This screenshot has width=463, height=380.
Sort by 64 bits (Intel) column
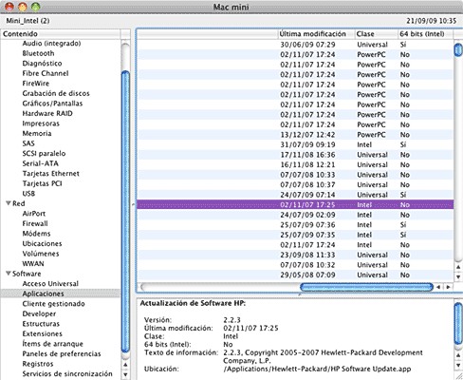point(425,34)
